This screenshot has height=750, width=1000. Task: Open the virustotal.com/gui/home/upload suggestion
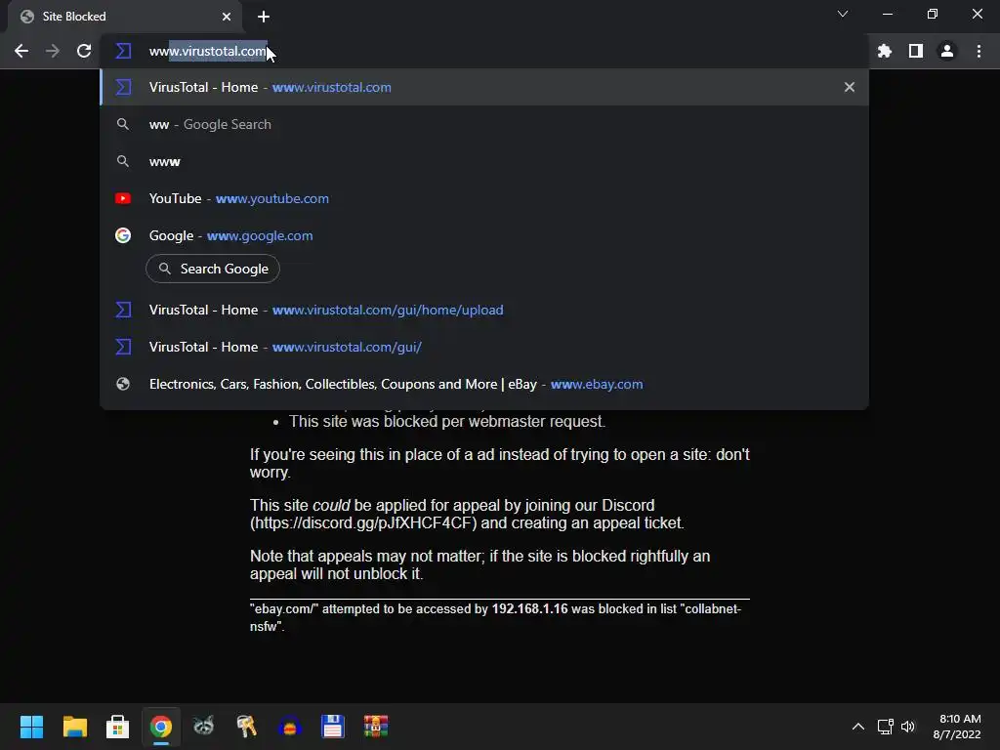[484, 310]
